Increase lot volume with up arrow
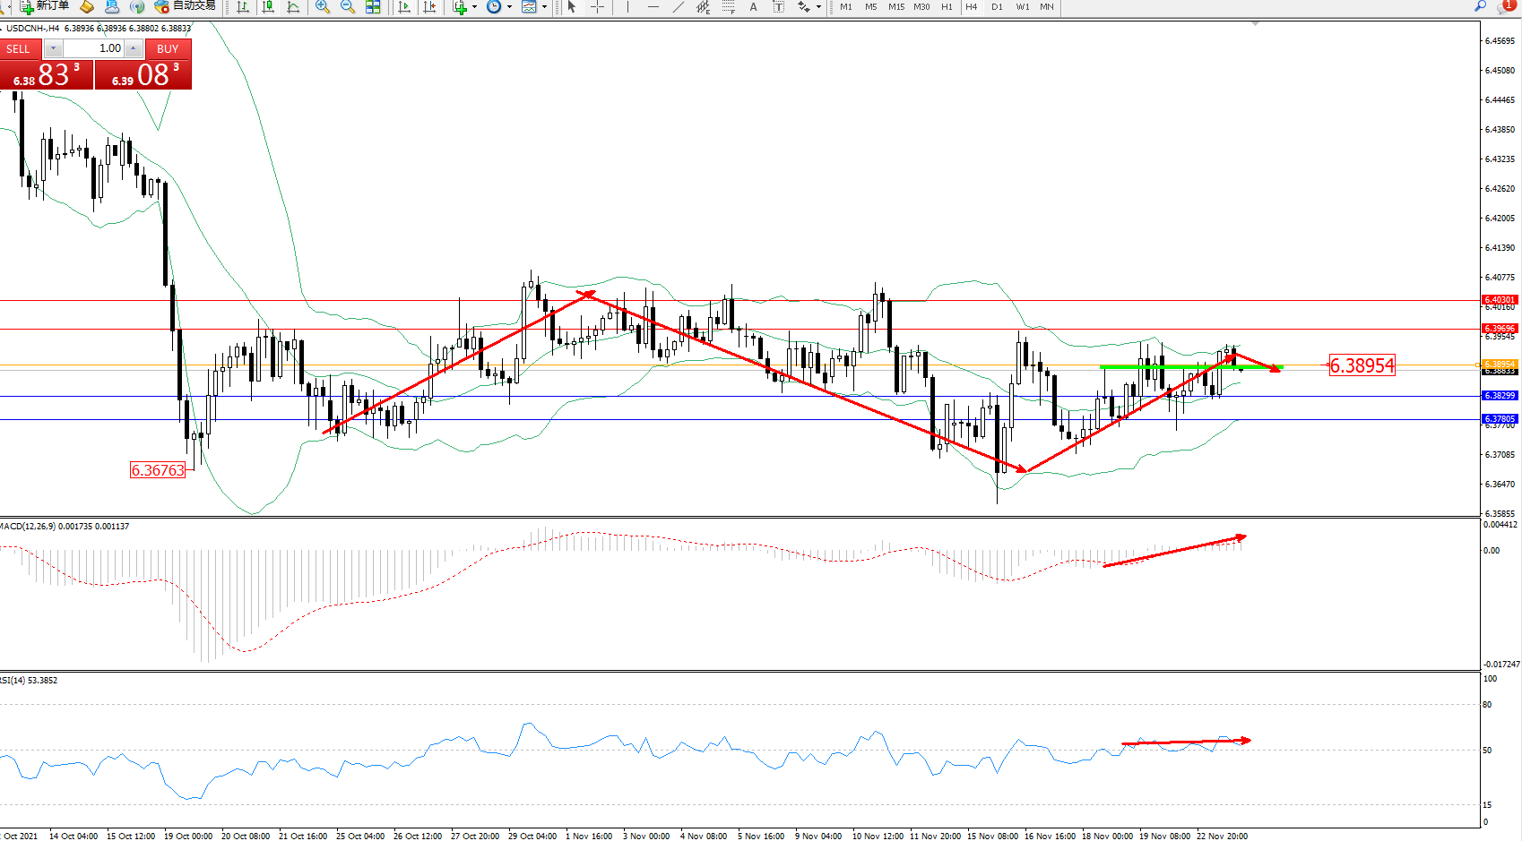Screen dimensions: 1522x841 click(134, 48)
